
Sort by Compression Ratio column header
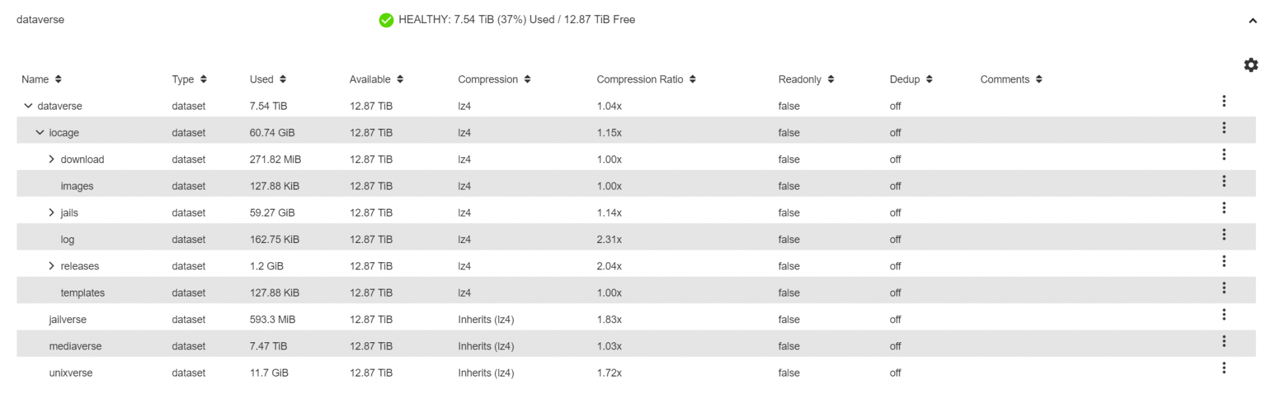(x=646, y=79)
